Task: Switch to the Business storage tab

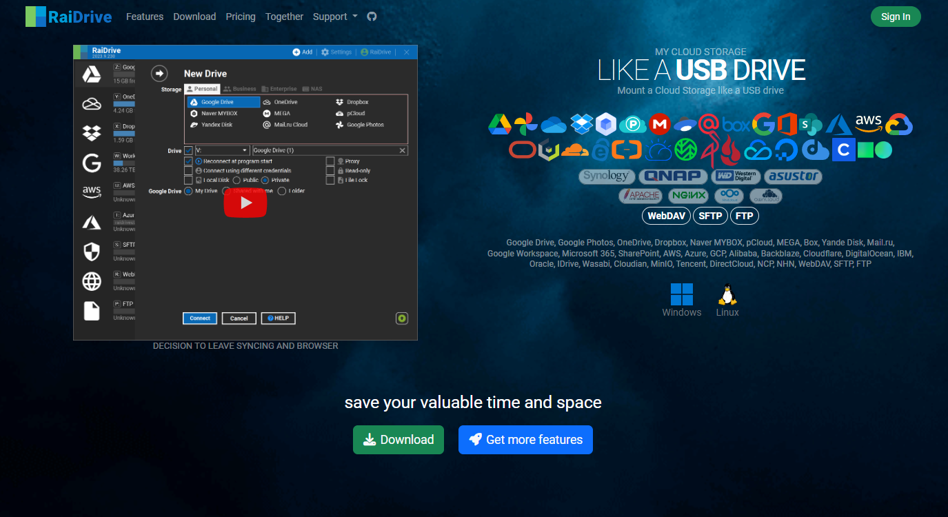Action: (x=239, y=89)
